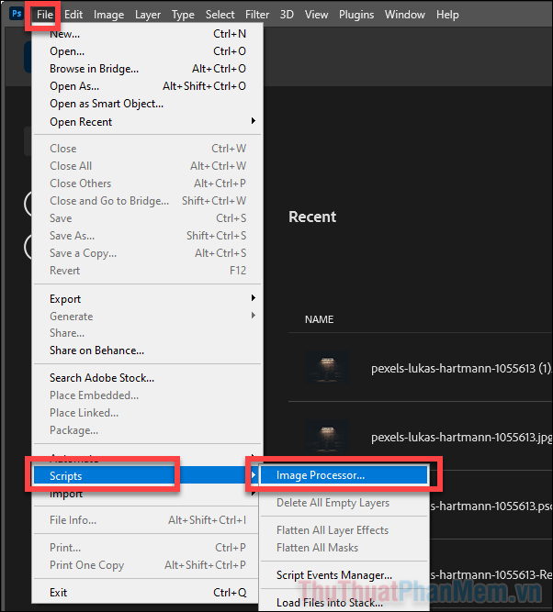Screen dimensions: 553x612
Task: Click the Close menu entry
Action: (148, 149)
